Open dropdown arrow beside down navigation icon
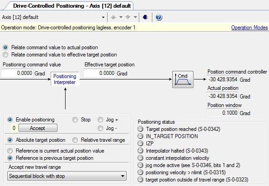Image resolution: width=269 pixels, height=186 pixels. [x=135, y=17]
